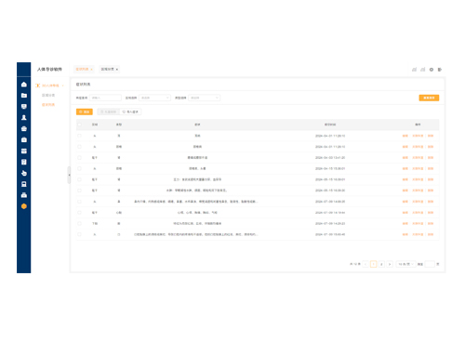Check the last table row's checkbox
This screenshot has width=465, height=342.
click(x=79, y=234)
